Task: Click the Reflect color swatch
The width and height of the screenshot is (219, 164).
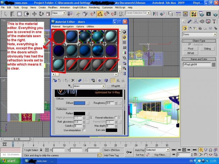Action: (x=79, y=113)
